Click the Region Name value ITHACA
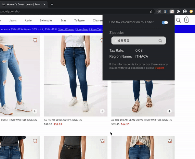This screenshot has height=159, width=195. (x=141, y=56)
